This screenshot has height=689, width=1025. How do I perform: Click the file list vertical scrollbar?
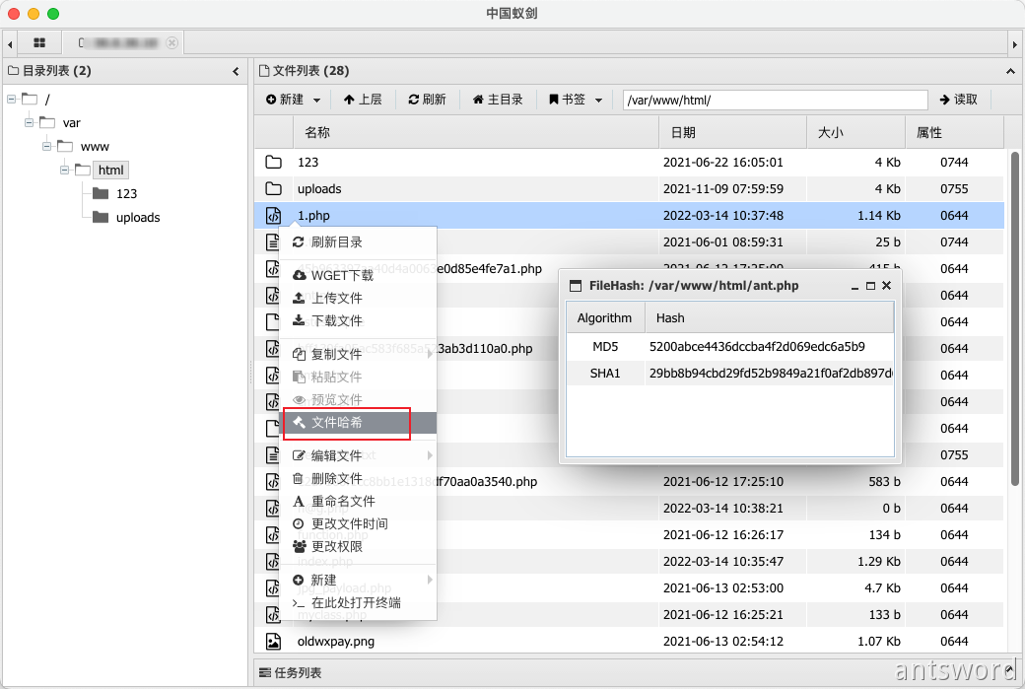tap(1014, 315)
